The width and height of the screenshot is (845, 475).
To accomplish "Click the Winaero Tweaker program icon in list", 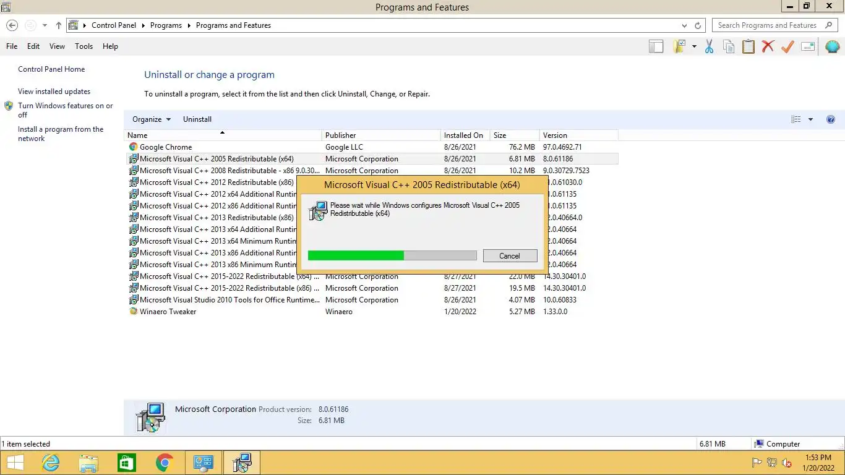I will (133, 312).
